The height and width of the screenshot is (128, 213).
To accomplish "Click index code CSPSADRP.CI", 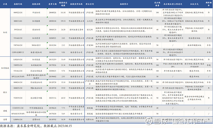I will pos(18,52).
